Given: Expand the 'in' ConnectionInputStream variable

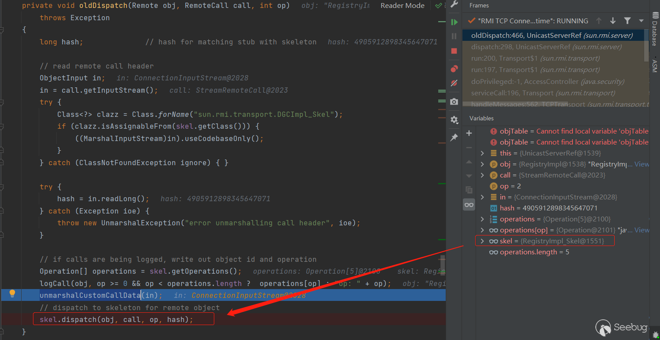Looking at the screenshot, I should click(482, 197).
